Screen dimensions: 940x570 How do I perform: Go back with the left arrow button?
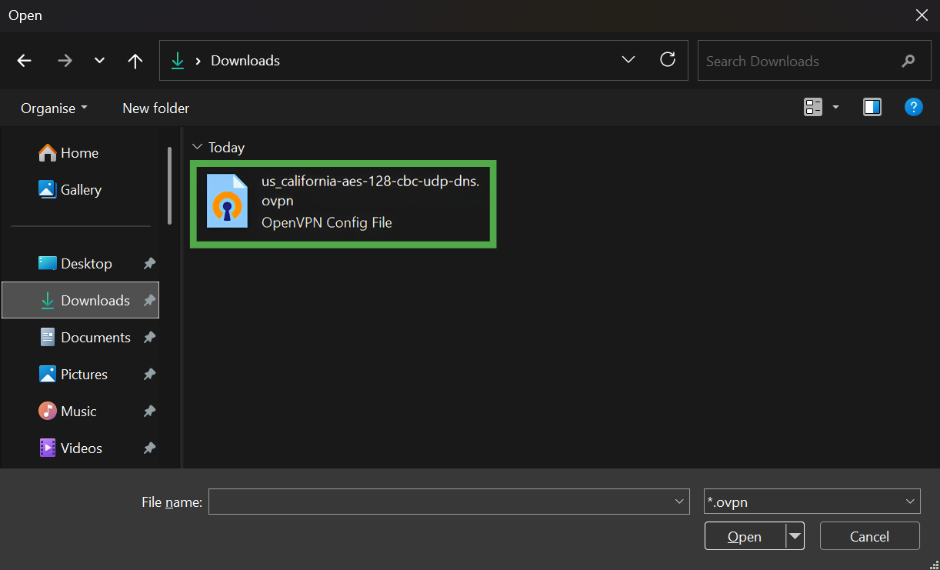point(25,61)
